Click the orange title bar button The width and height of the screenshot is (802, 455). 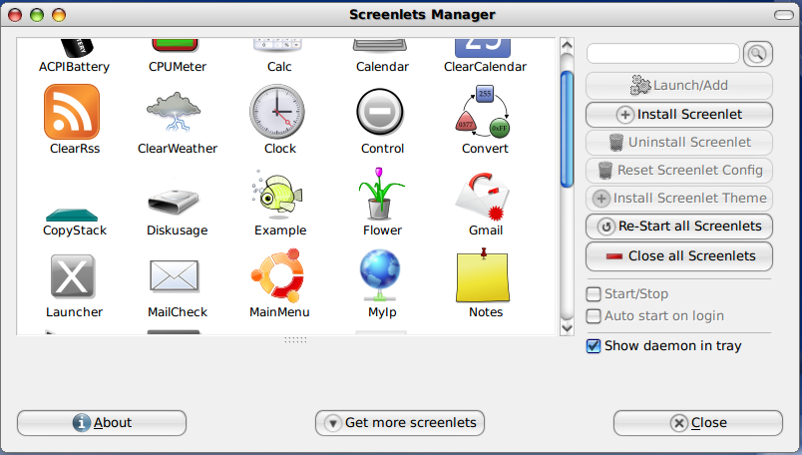(x=59, y=15)
